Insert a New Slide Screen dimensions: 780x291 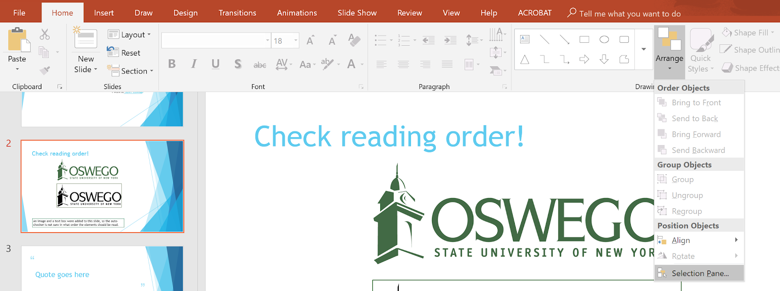pos(86,51)
